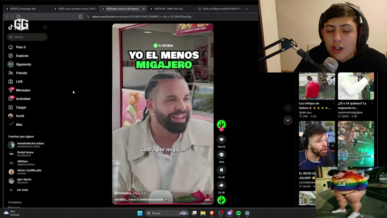Expand the Company footer section
The image size is (387, 218).
coord(15,202)
